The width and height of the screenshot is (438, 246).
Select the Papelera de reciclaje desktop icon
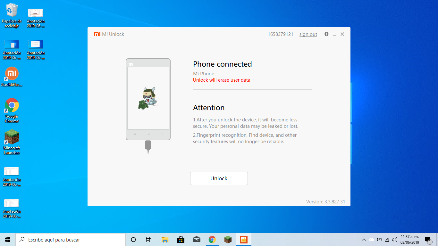[12, 16]
